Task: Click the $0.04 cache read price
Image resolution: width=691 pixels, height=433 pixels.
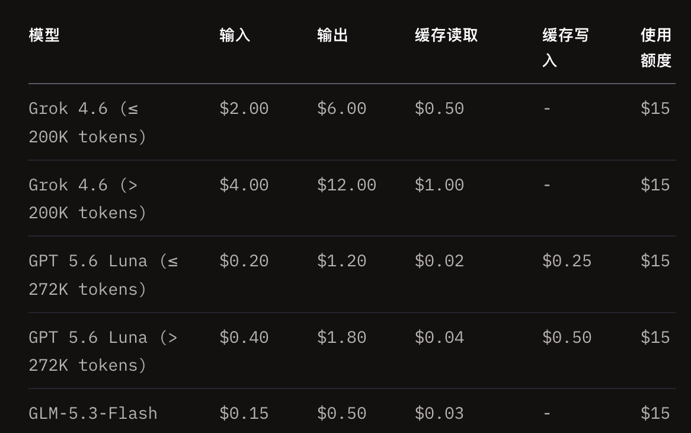Action: (x=439, y=337)
